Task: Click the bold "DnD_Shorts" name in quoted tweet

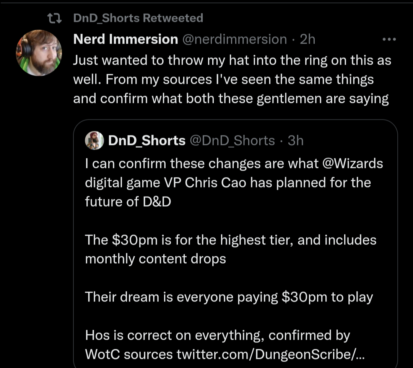Action: coord(147,141)
